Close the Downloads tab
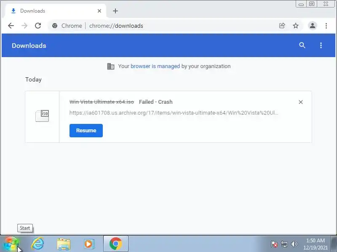Screen dimensions: 337x252 click(x=99, y=11)
